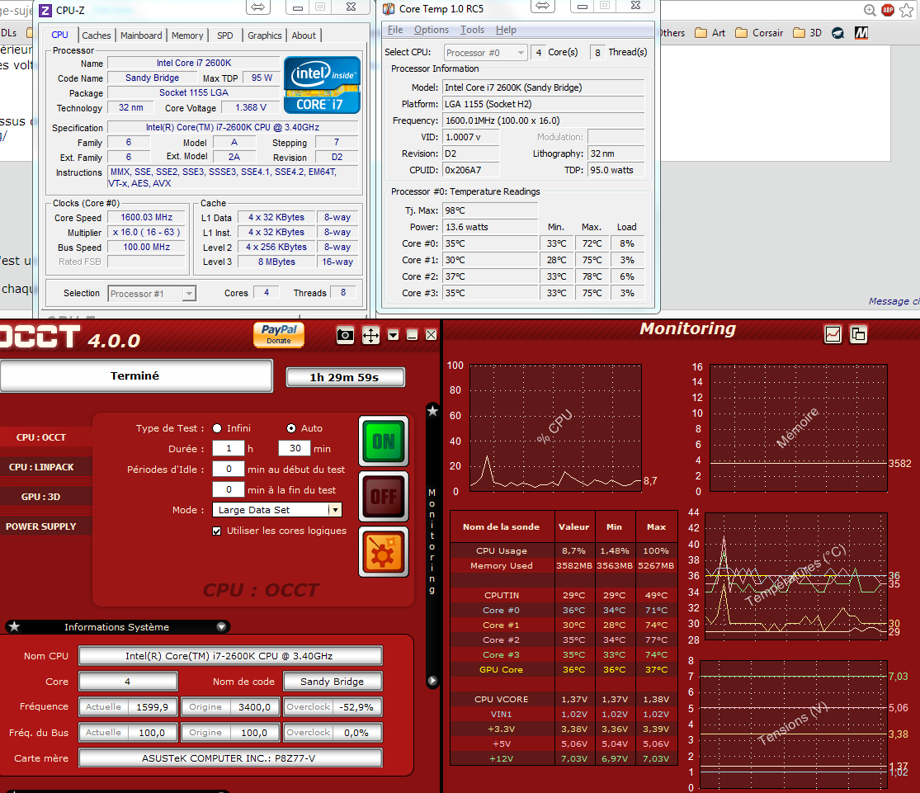Select the CPU : LINPACK test button
Image resolution: width=920 pixels, height=793 pixels.
pos(41,467)
